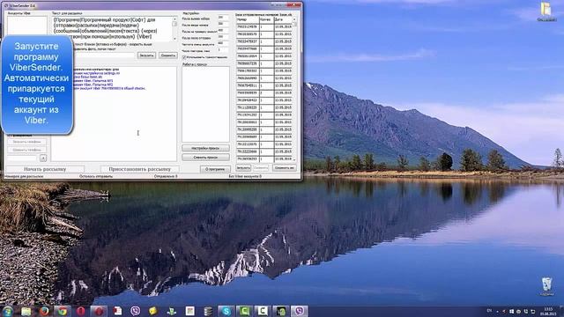Click the Аккаунты Viber list box
This screenshot has width=564, height=317.
[27, 26]
